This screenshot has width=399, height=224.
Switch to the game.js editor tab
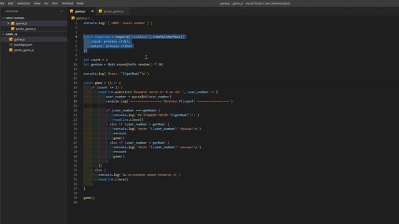(80, 11)
